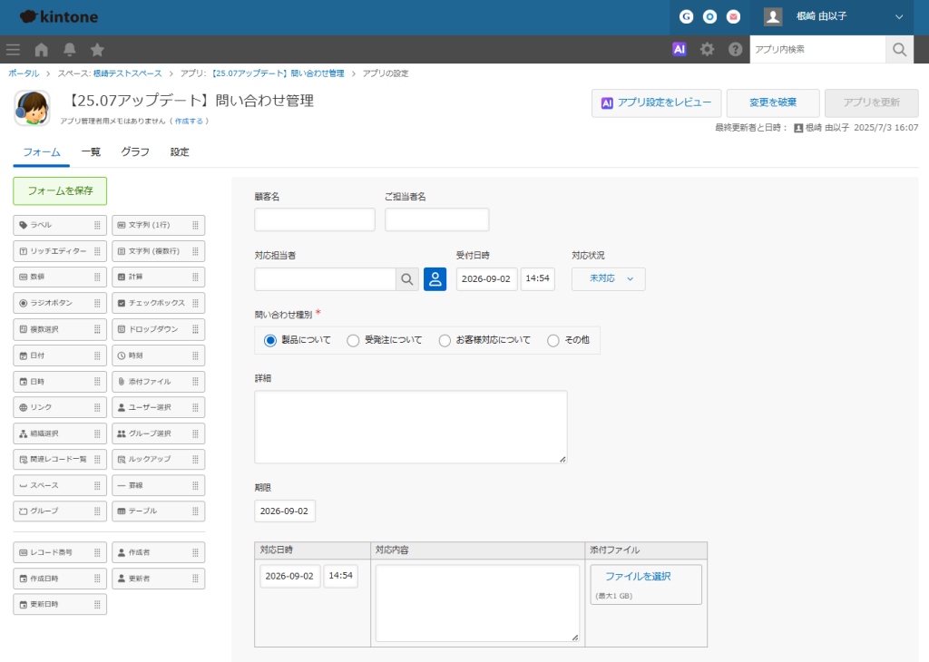Image resolution: width=929 pixels, height=662 pixels.
Task: Open the settings gear icon
Action: point(707,50)
